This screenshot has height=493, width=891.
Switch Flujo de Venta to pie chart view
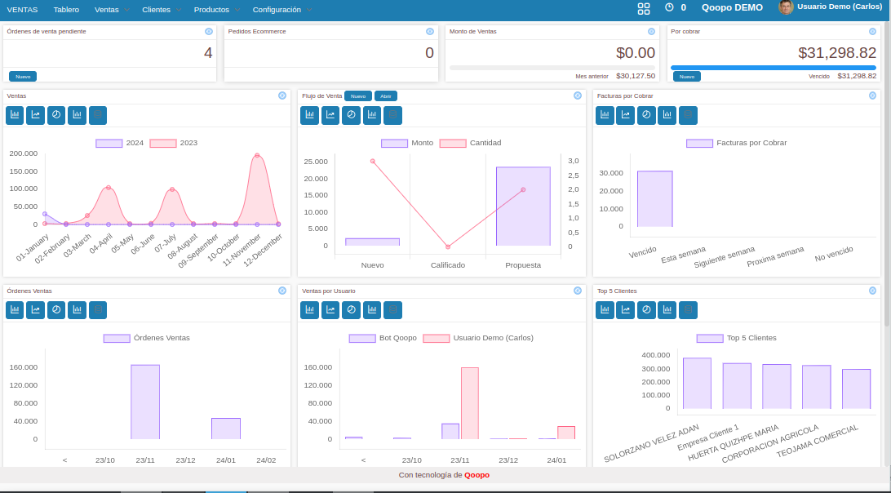[351, 115]
